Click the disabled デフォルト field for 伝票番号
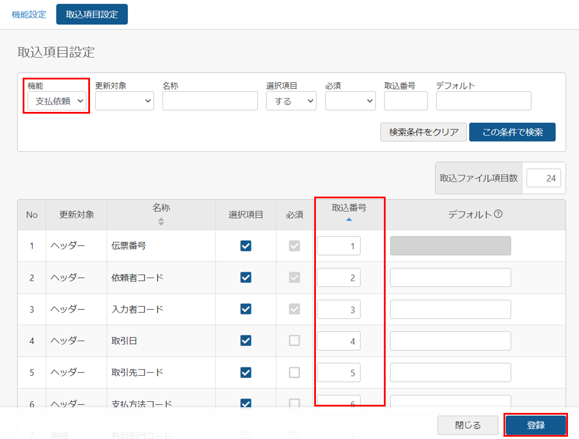 tap(451, 246)
